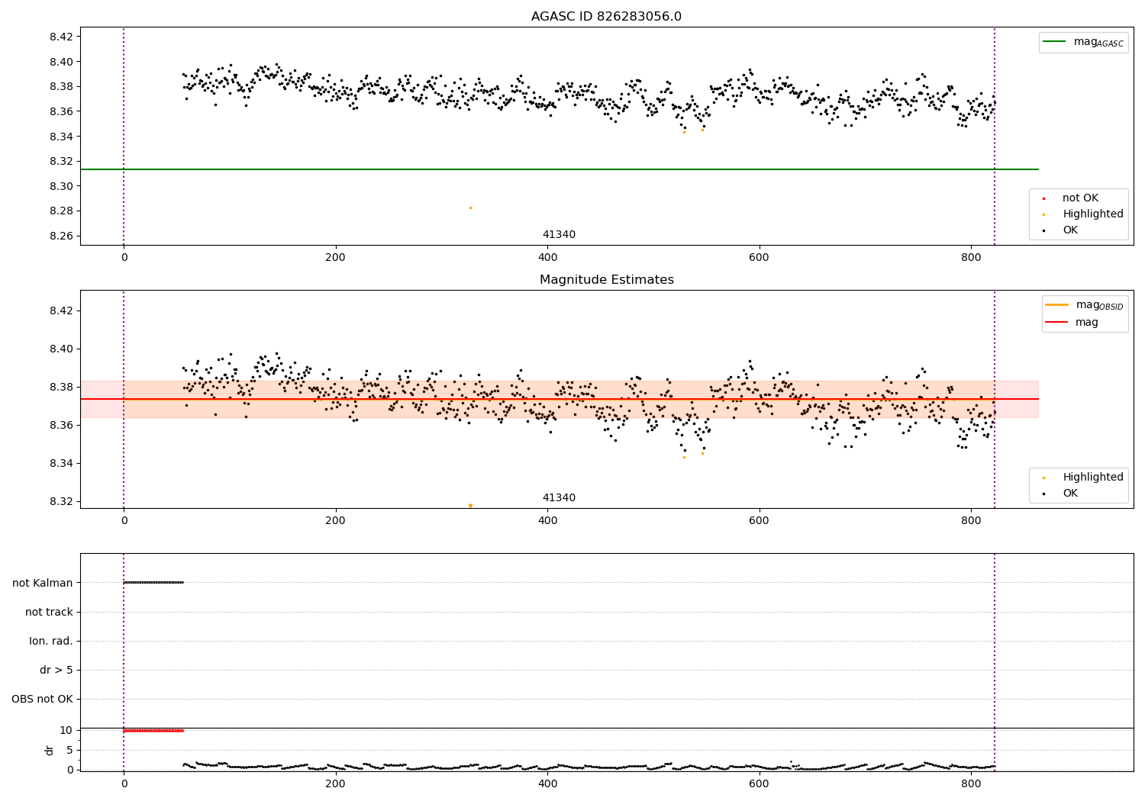Click the black OK marker in top legend
Screen dimensions: 1145x801
pos(1043,230)
